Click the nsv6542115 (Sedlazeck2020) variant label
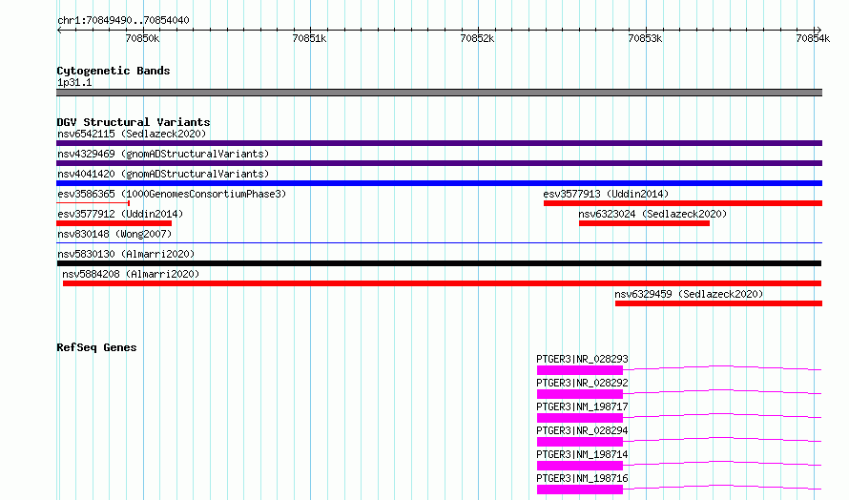849x500 pixels. pos(132,134)
